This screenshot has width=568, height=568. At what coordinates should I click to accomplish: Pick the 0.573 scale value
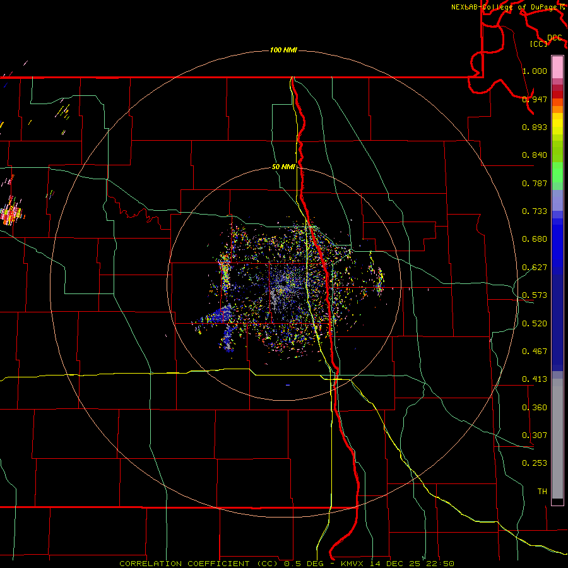coord(535,295)
